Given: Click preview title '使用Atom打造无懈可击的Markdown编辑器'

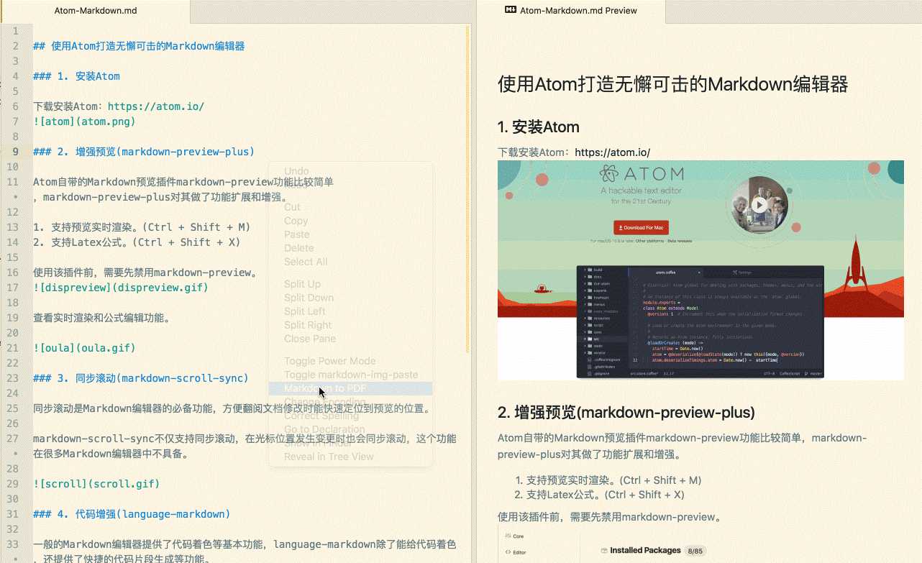Looking at the screenshot, I should pyautogui.click(x=673, y=84).
